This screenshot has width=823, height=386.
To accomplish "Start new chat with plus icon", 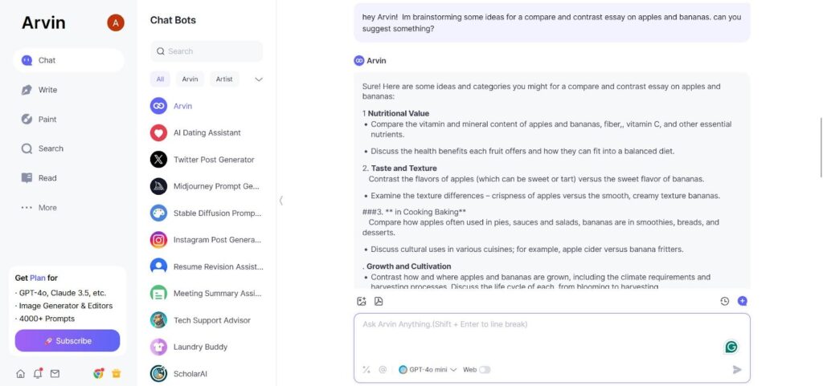I will (x=742, y=301).
